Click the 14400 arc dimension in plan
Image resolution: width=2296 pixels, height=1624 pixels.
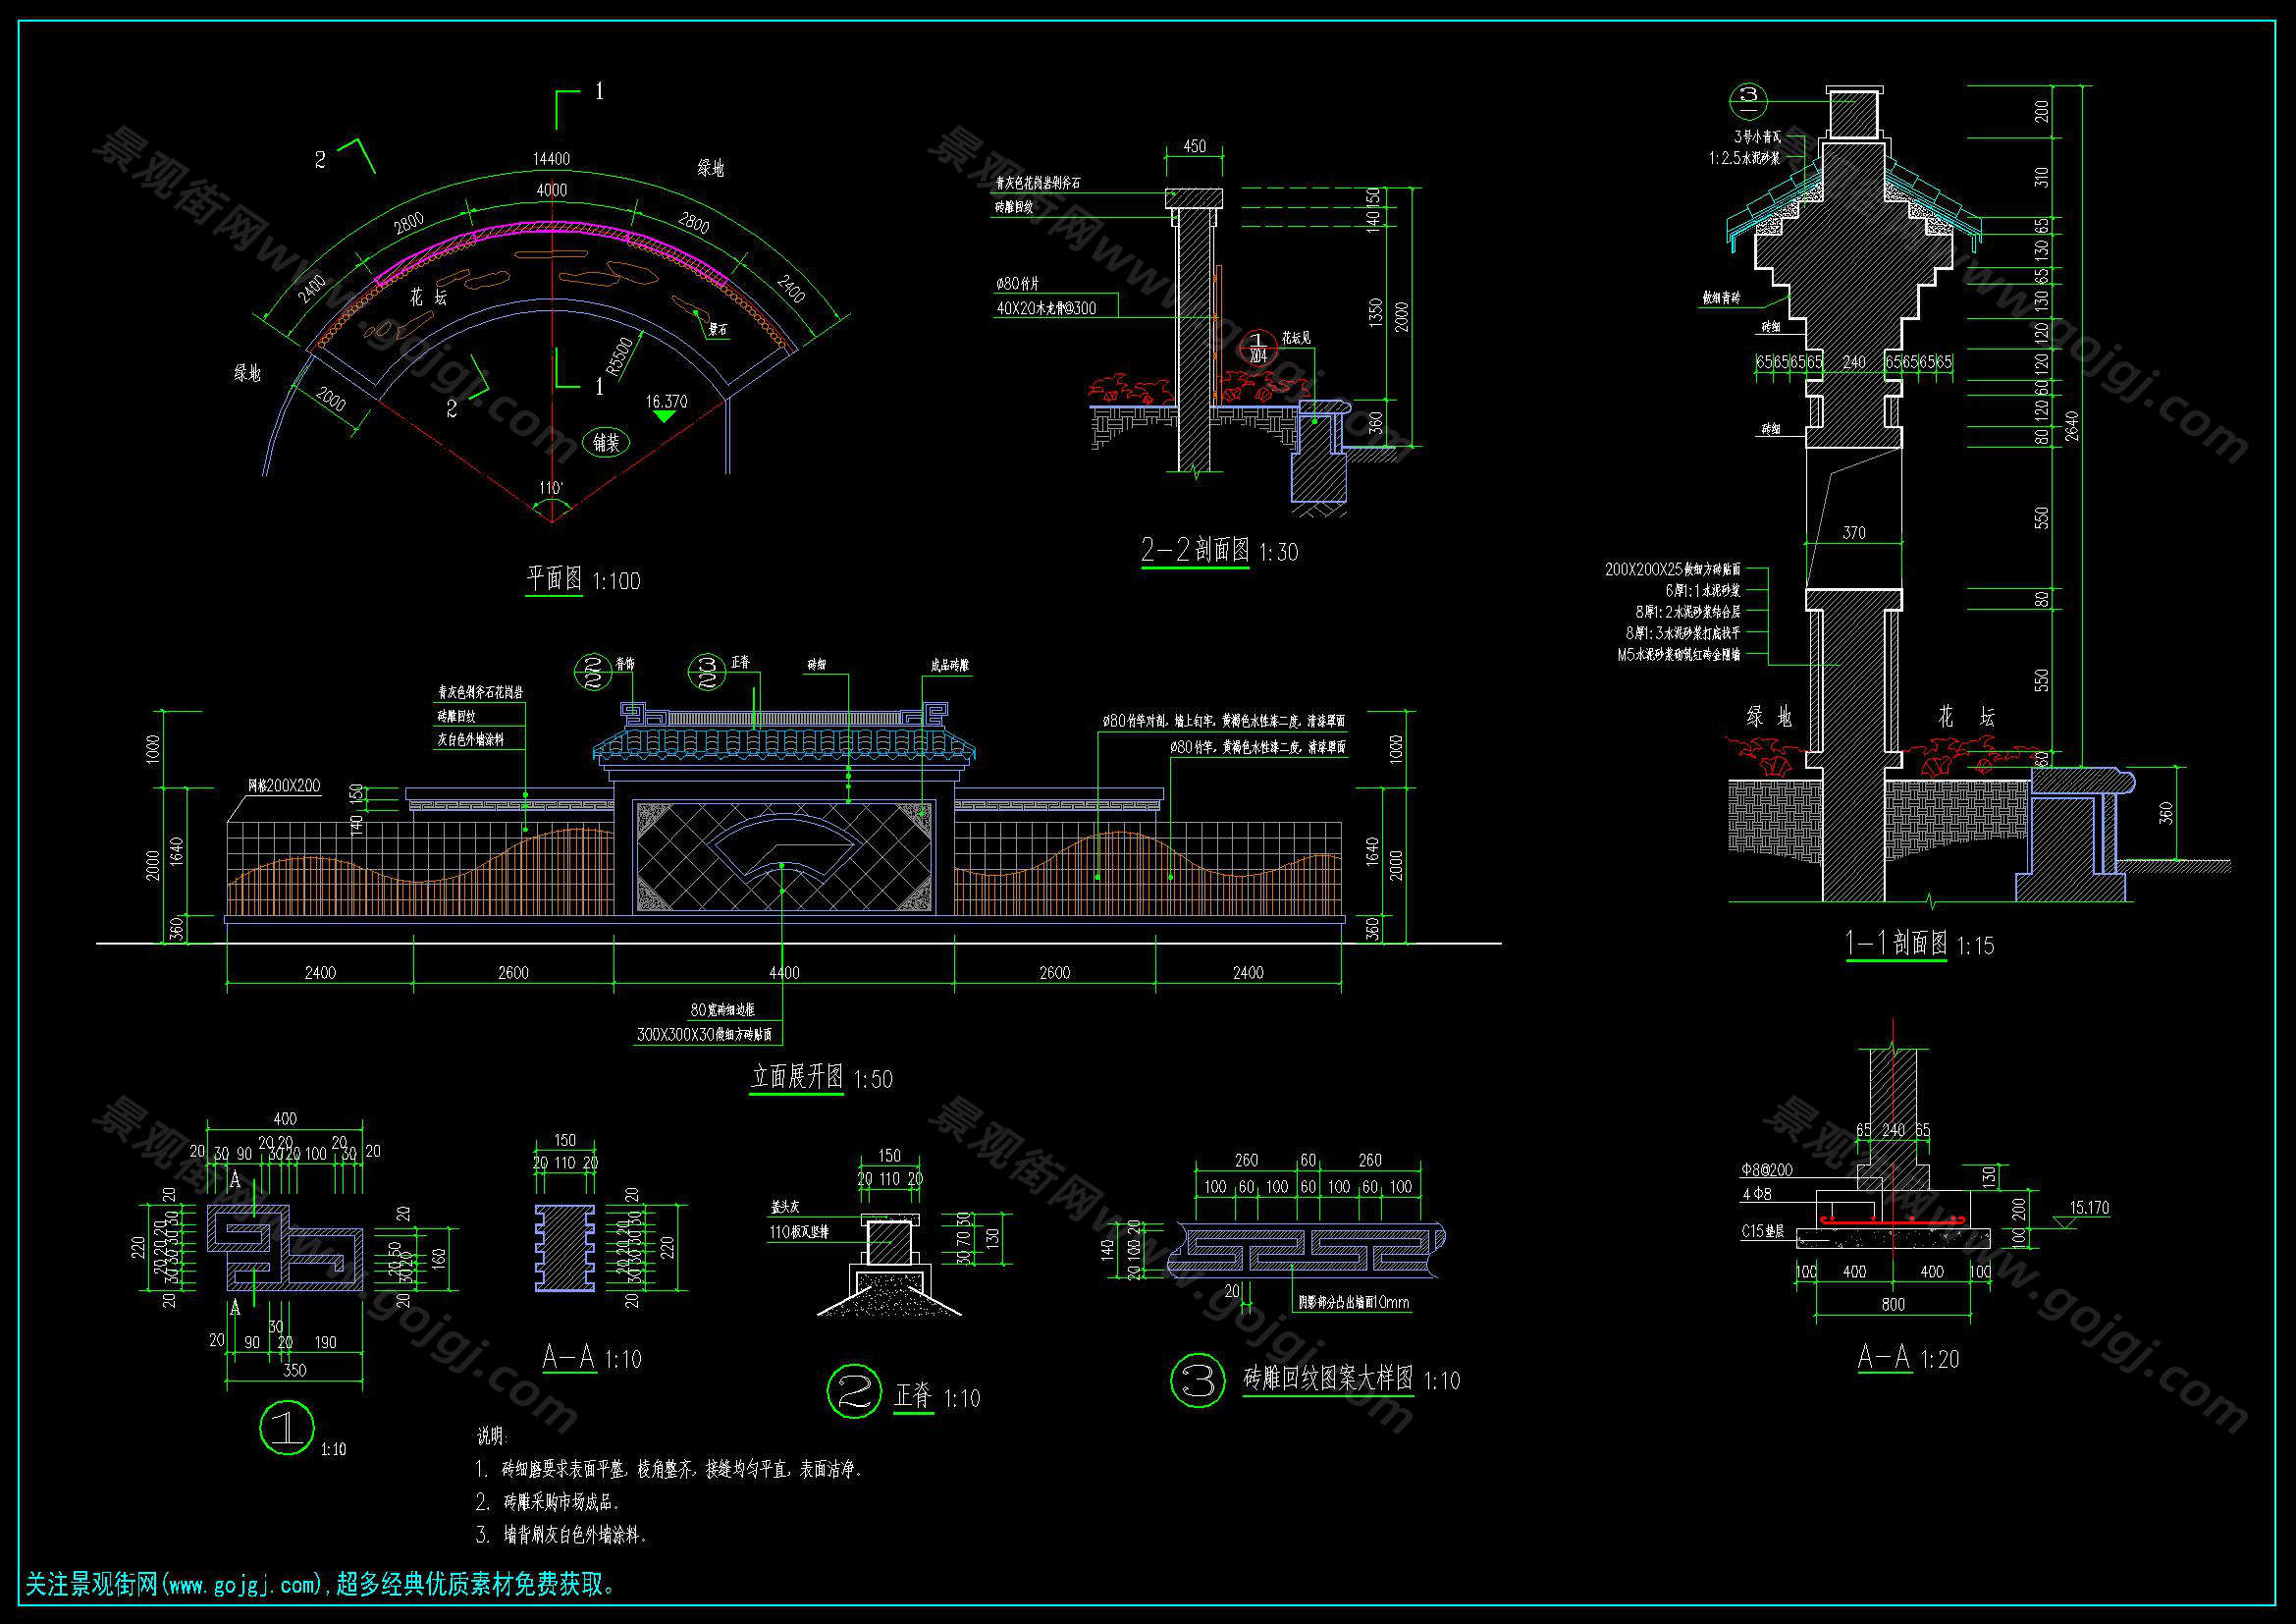pyautogui.click(x=551, y=159)
